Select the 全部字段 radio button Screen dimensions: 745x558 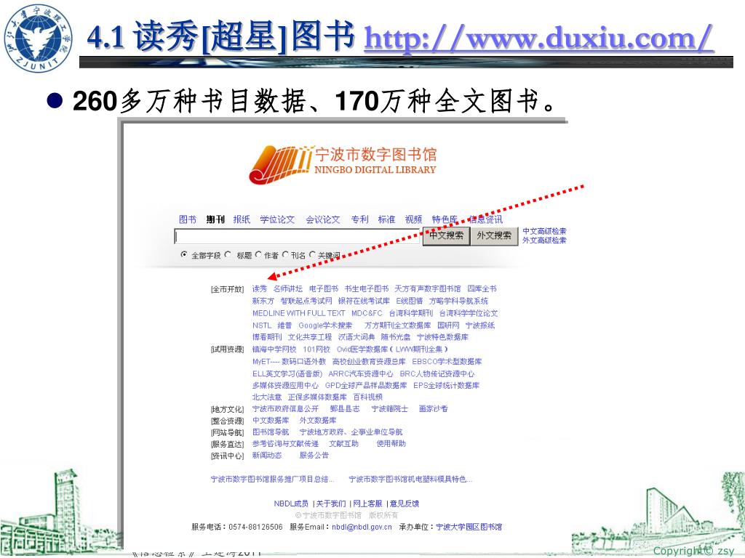click(184, 254)
